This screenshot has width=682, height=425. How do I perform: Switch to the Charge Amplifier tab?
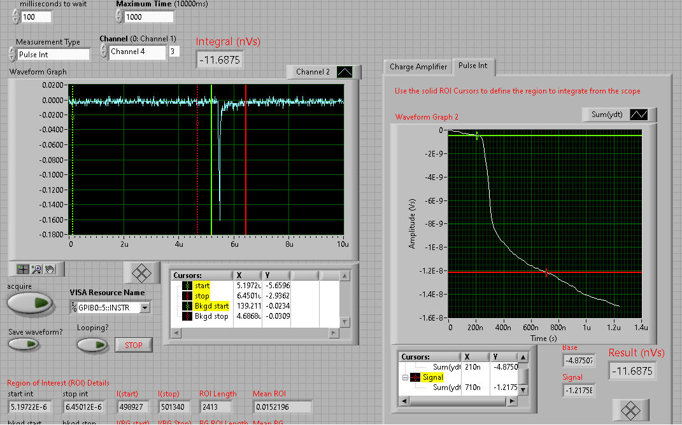pyautogui.click(x=418, y=67)
